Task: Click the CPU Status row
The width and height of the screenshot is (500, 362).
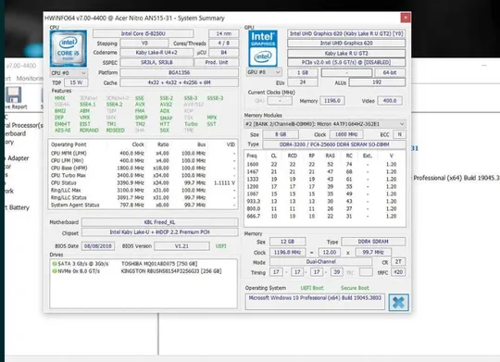Action: (143, 182)
